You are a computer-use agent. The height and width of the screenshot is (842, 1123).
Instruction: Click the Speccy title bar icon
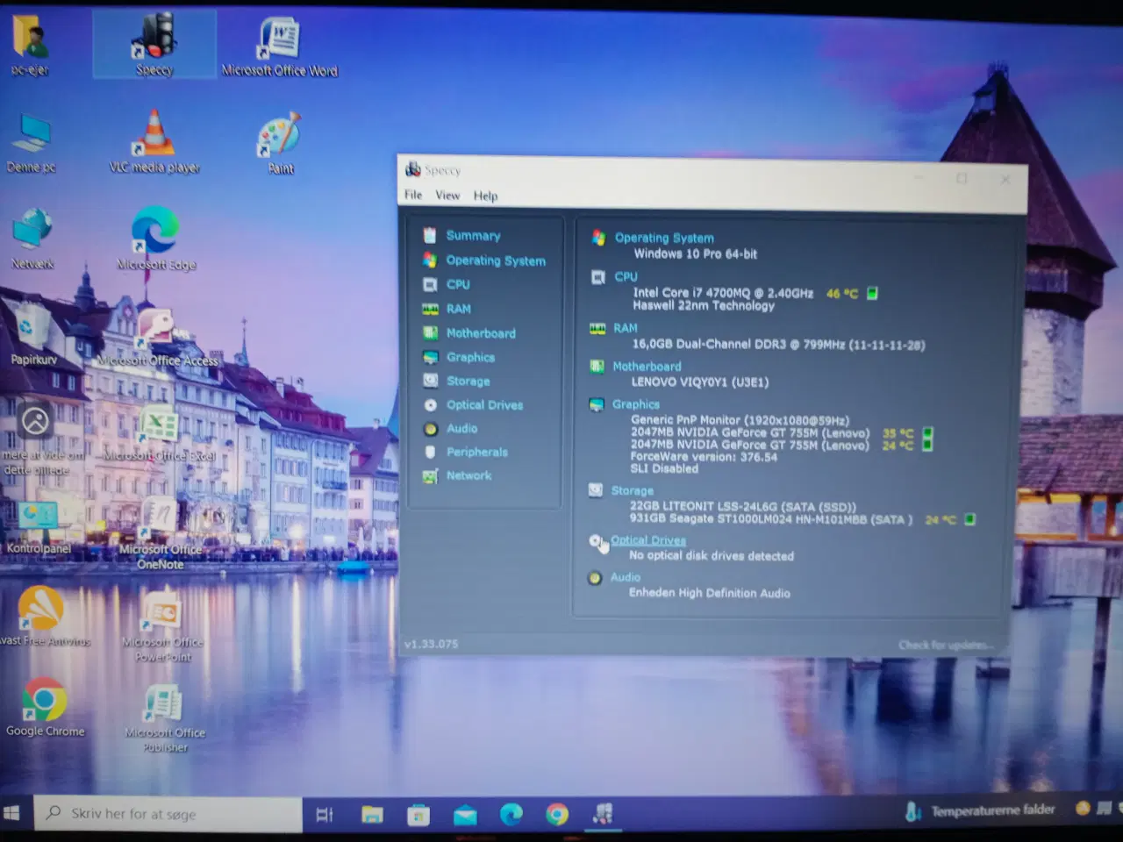coord(412,169)
